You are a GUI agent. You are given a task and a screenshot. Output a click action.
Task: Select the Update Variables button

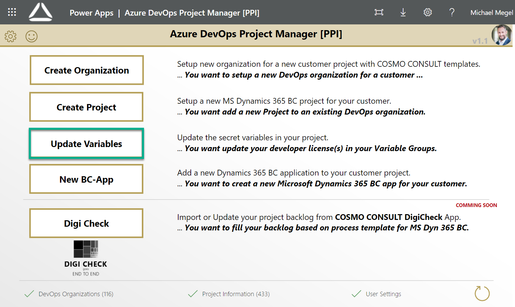coord(86,144)
